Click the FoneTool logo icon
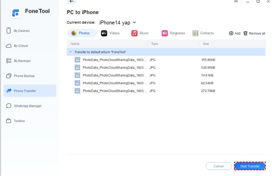 pos(16,13)
